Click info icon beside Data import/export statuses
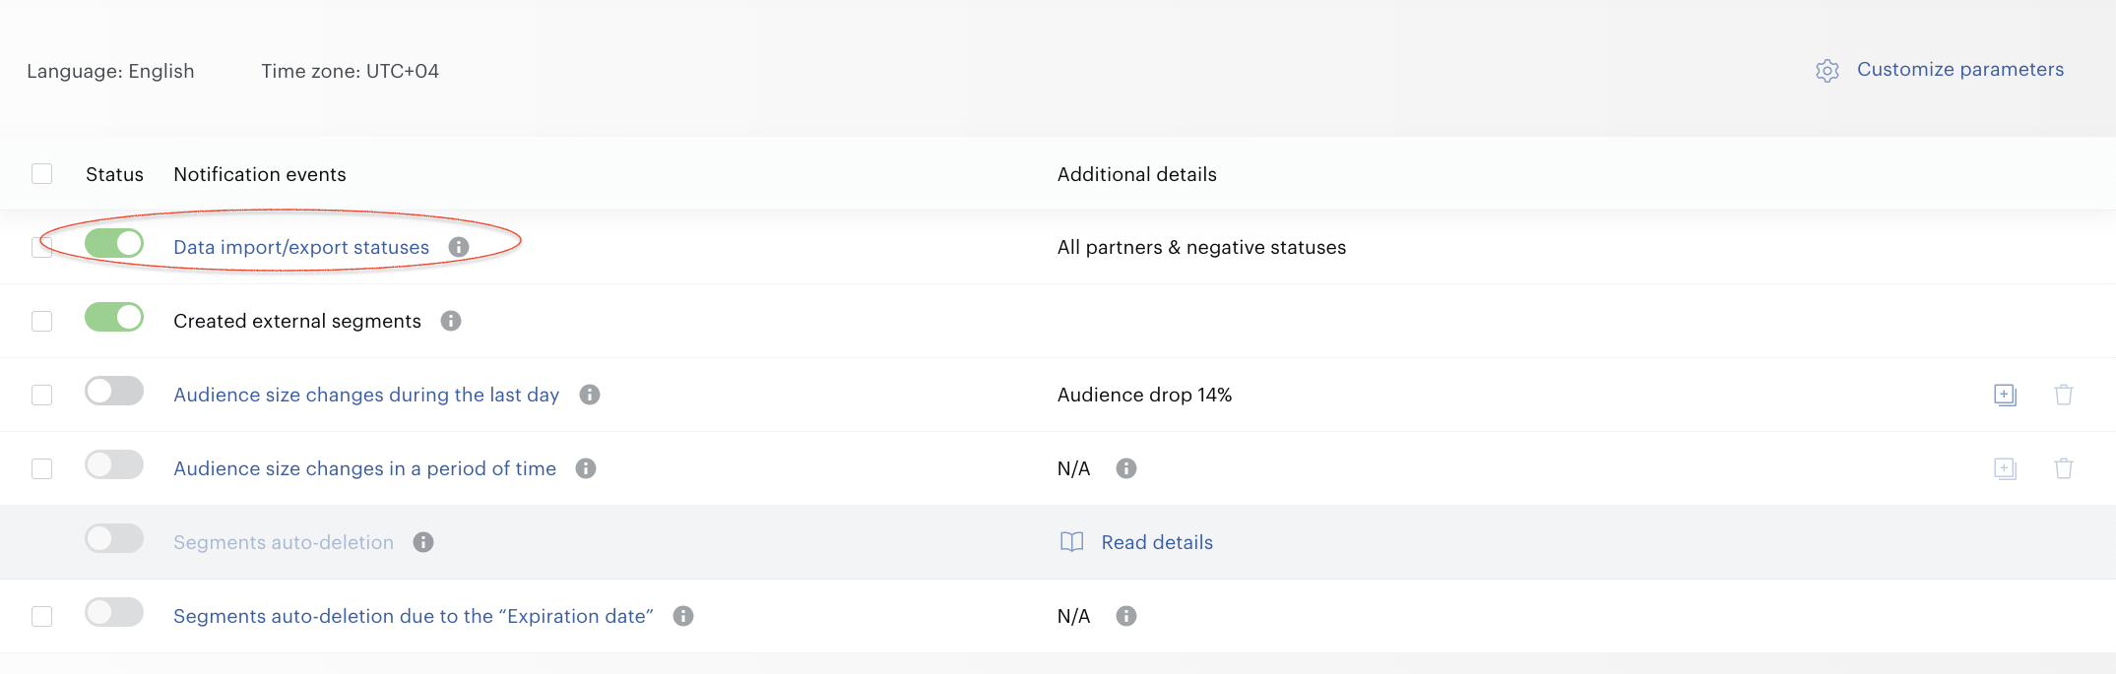 pyautogui.click(x=459, y=247)
